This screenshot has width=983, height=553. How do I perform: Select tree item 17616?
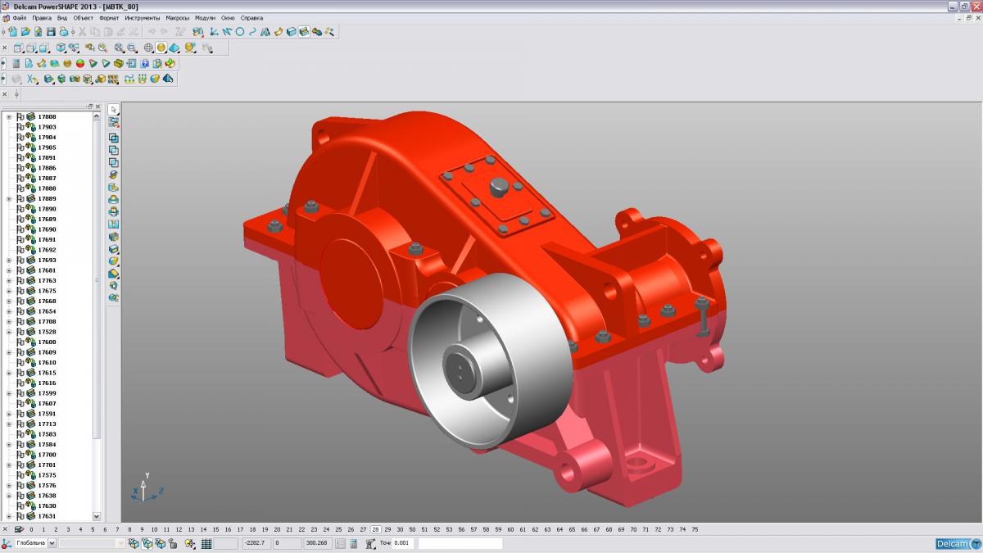tap(47, 383)
